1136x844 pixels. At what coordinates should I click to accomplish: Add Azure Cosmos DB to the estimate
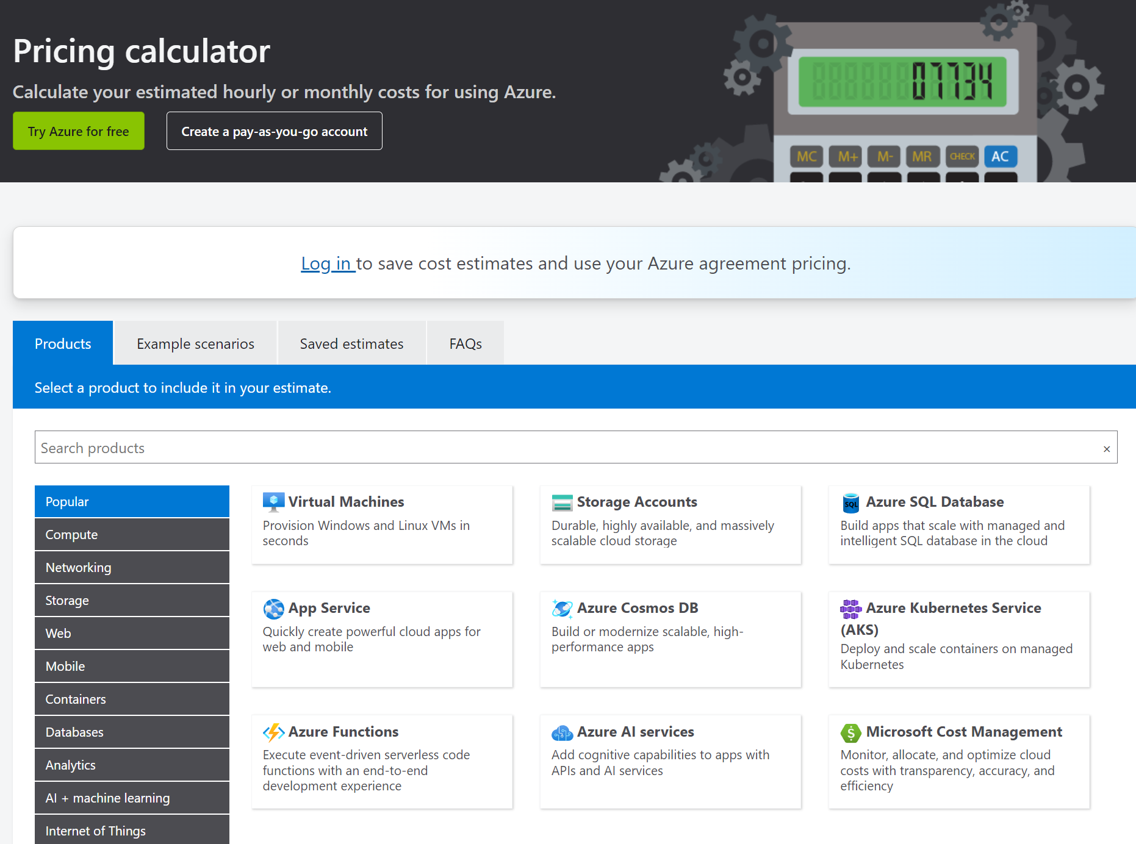[x=670, y=640]
